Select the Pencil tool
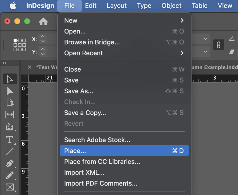The image size is (238, 195). click(10, 176)
